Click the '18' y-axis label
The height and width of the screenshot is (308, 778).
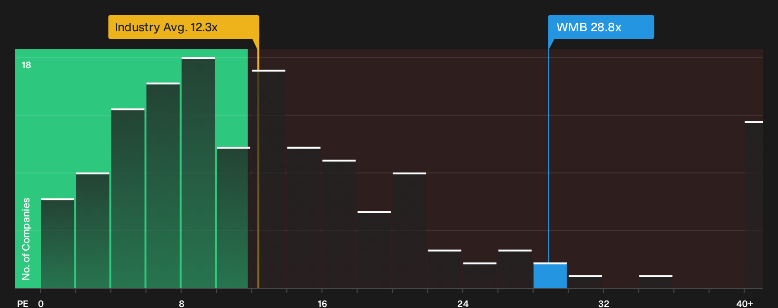[26, 65]
